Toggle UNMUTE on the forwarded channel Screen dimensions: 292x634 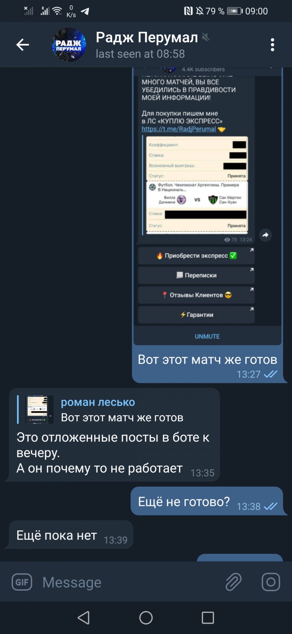click(x=207, y=336)
